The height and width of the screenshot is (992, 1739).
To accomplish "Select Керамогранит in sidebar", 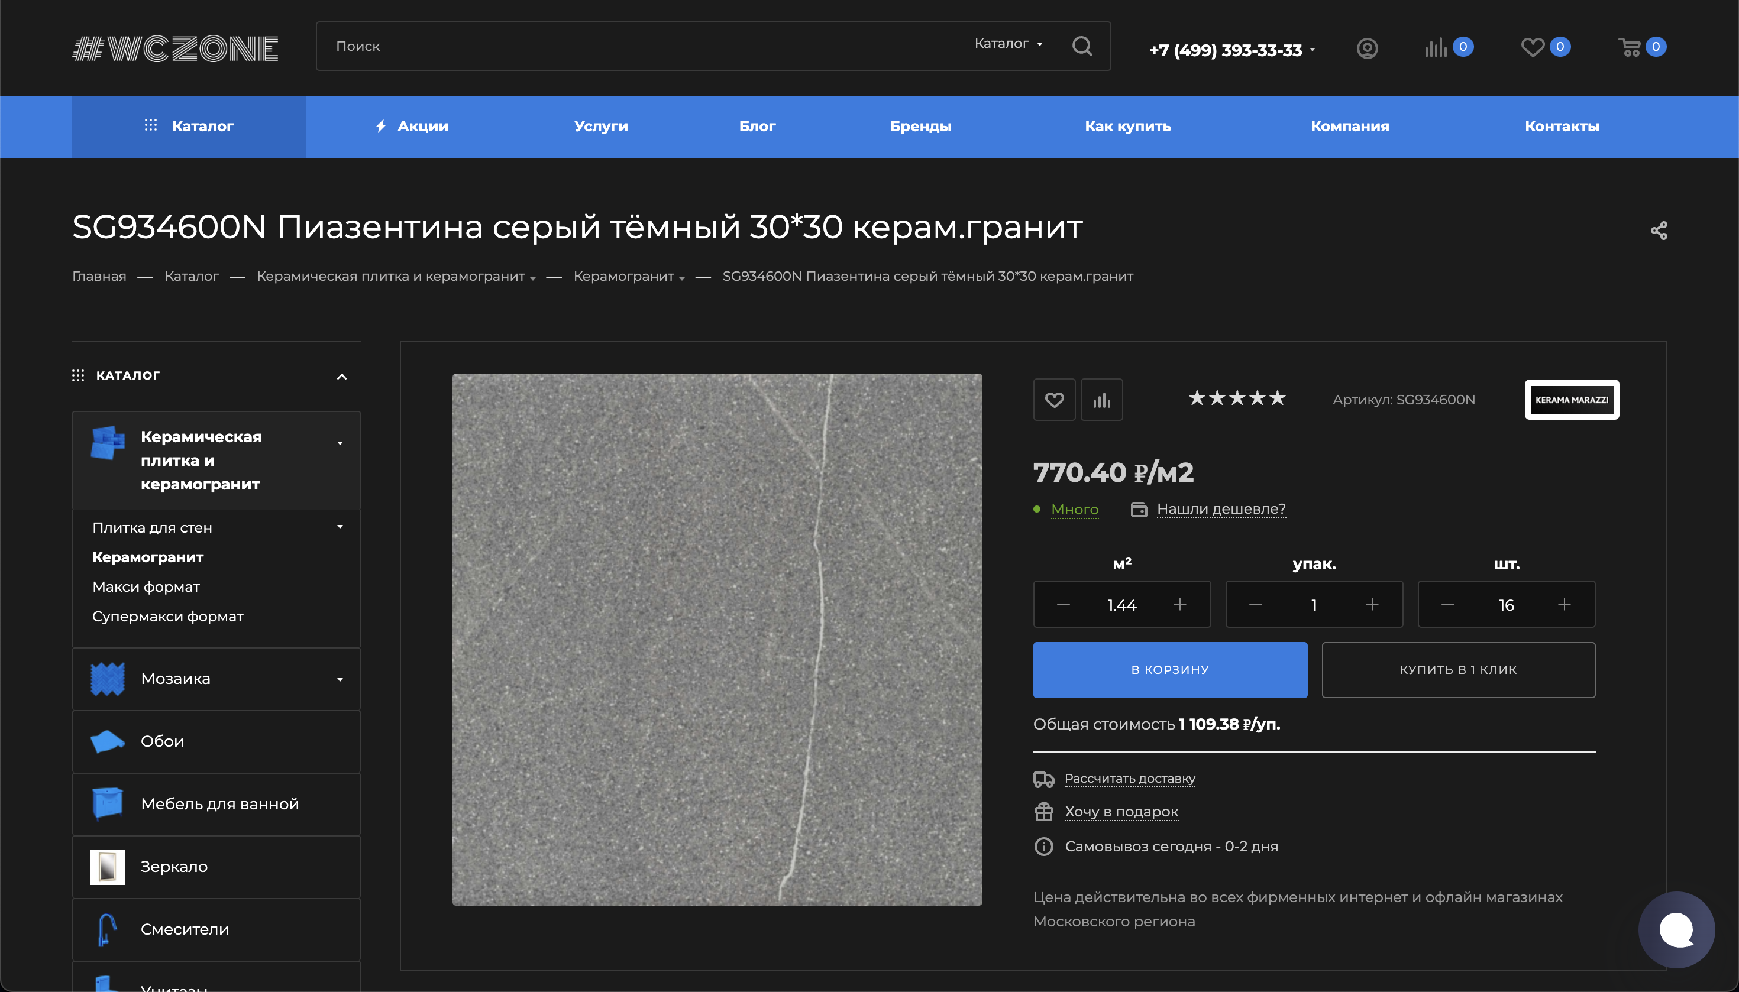I will click(x=148, y=557).
